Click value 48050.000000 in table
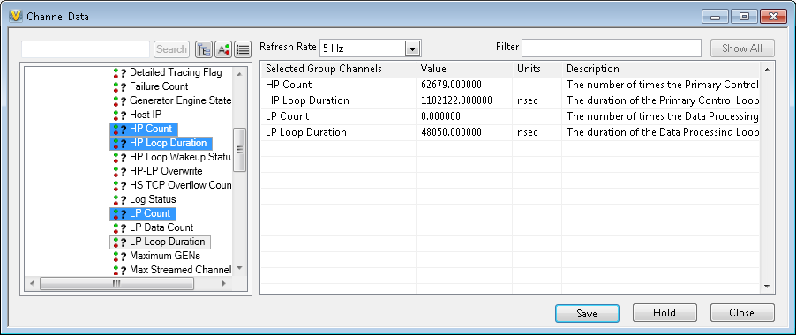This screenshot has width=796, height=335. coord(451,133)
